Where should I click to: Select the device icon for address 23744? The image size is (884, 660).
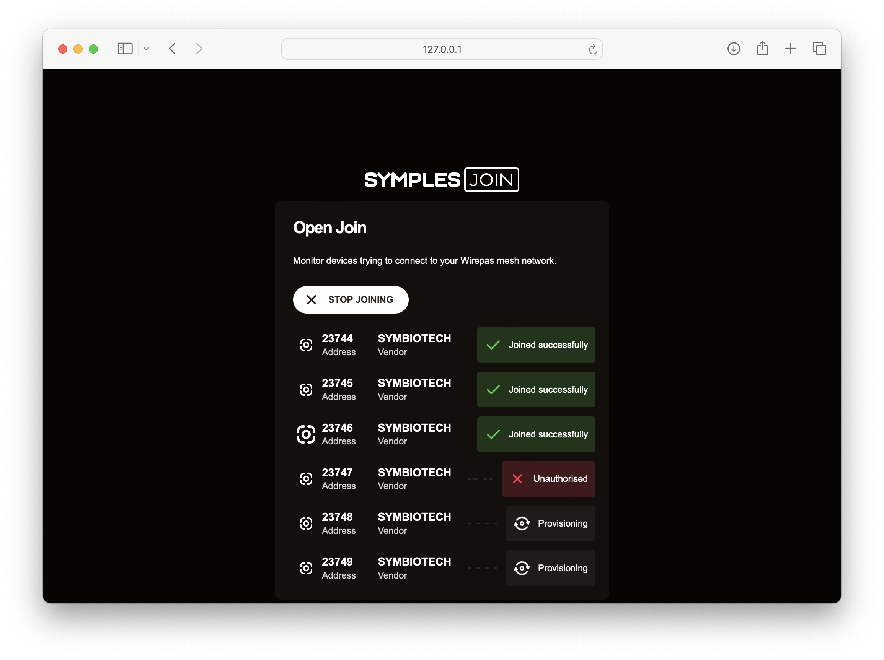306,345
